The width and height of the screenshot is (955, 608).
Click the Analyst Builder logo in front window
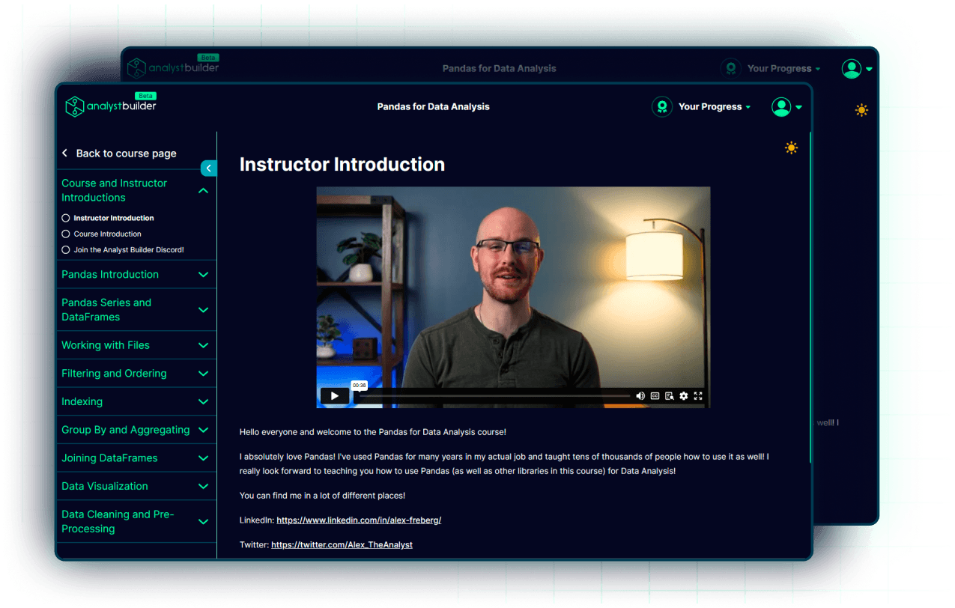click(111, 106)
